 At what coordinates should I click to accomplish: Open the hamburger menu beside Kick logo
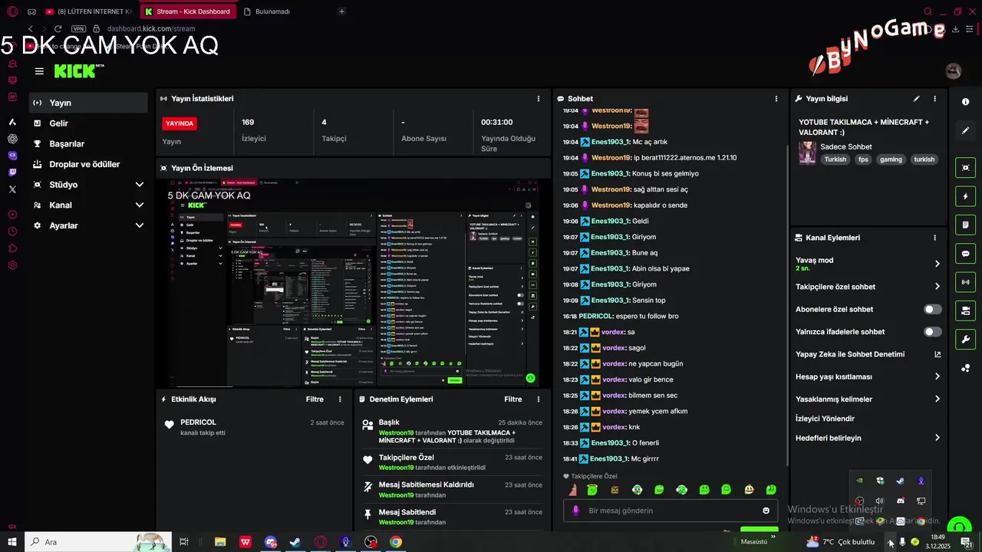click(x=39, y=71)
